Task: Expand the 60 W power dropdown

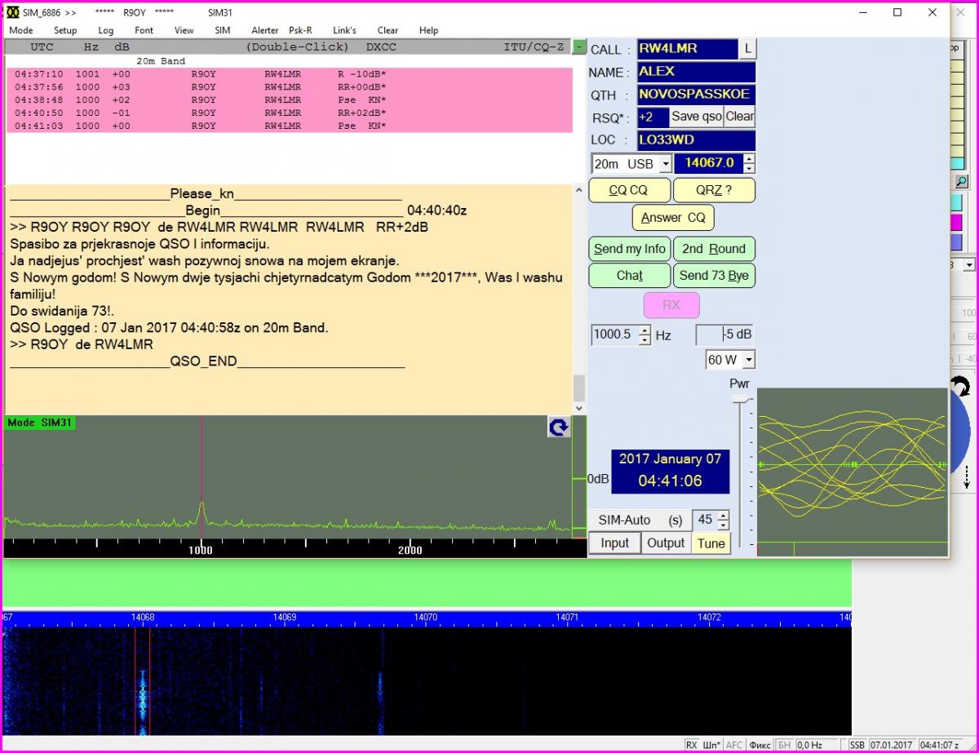Action: 749,360
